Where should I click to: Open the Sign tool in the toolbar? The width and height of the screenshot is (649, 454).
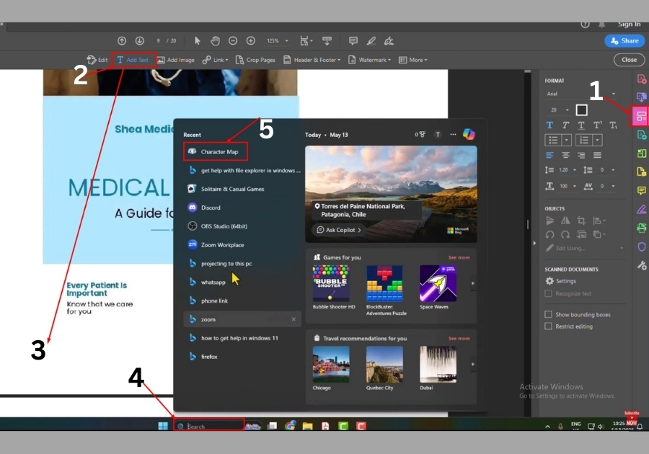point(389,41)
